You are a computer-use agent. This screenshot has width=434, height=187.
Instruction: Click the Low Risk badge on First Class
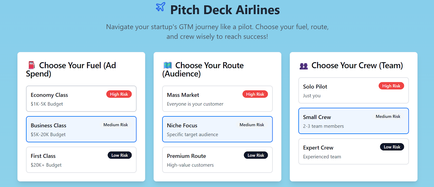pyautogui.click(x=120, y=155)
